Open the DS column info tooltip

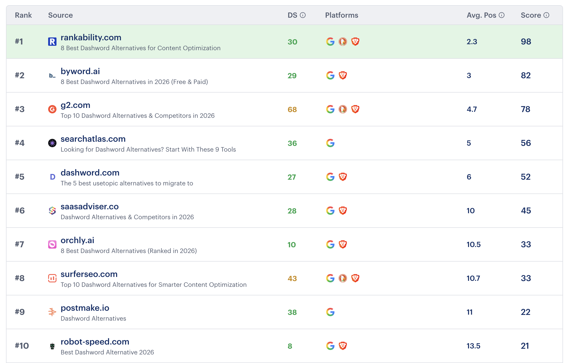(303, 15)
